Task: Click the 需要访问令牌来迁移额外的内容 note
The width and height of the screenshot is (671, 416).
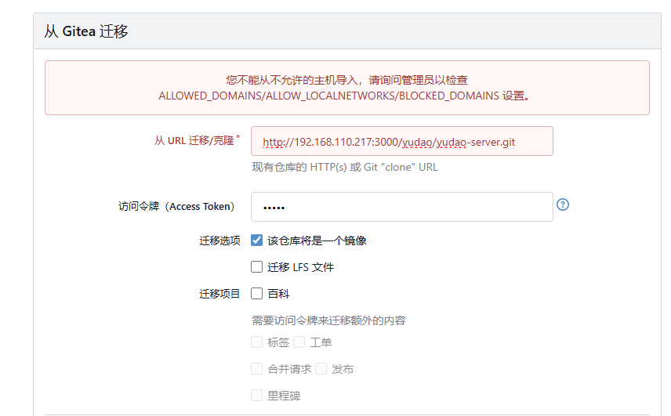Action: (328, 320)
